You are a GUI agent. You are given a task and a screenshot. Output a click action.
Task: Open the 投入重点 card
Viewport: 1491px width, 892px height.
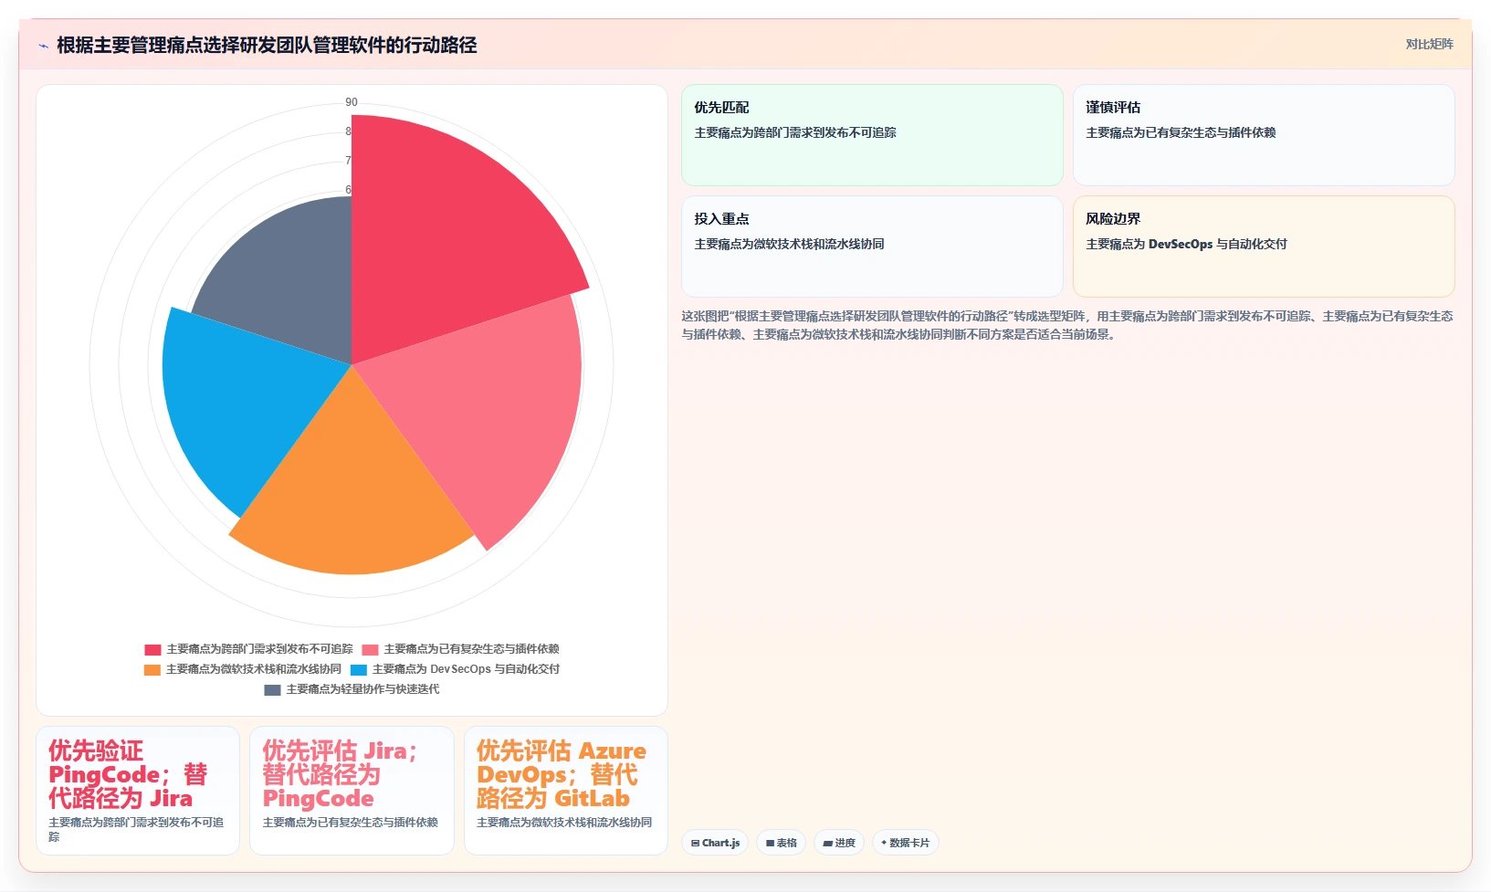tap(872, 247)
